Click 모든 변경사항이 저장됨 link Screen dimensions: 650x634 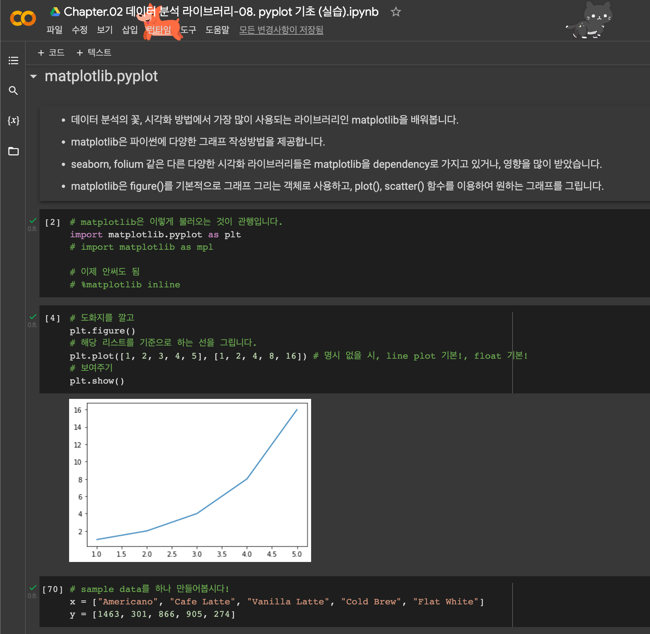tap(281, 30)
